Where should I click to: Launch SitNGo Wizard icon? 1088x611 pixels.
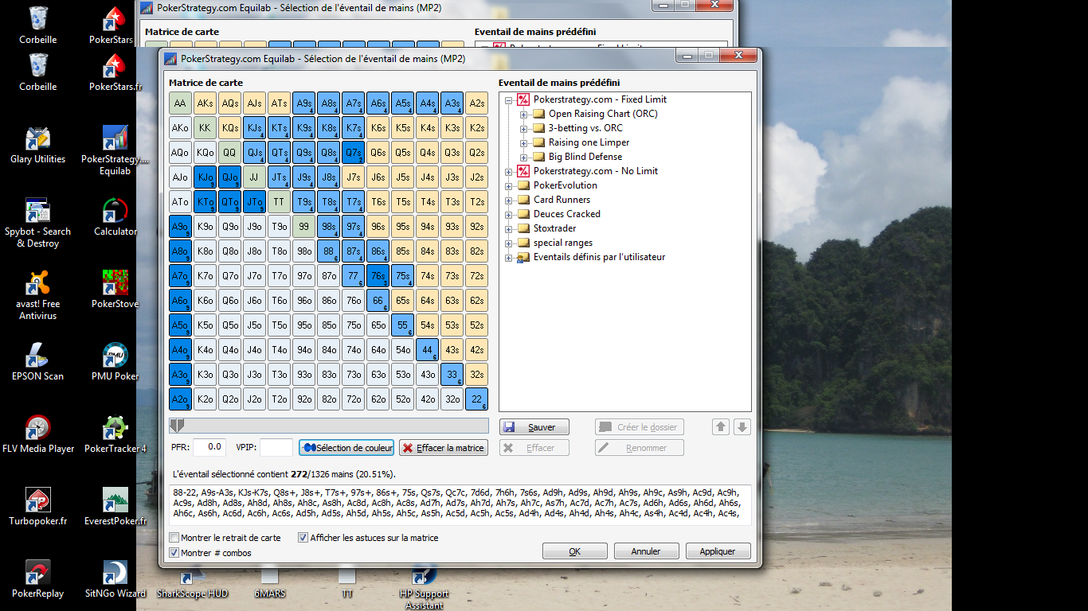click(x=115, y=578)
